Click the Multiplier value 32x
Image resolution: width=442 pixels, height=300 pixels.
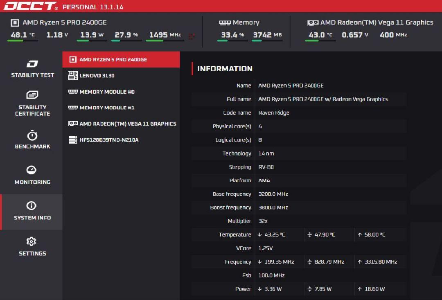[263, 221]
